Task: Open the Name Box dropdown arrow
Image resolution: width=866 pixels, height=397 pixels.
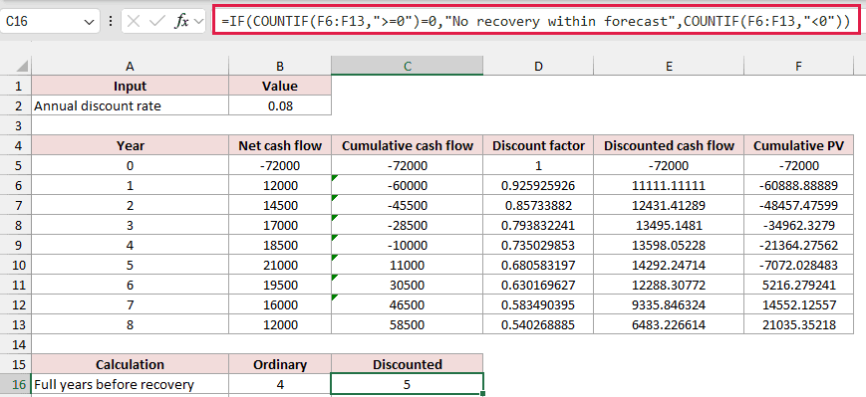Action: [89, 22]
